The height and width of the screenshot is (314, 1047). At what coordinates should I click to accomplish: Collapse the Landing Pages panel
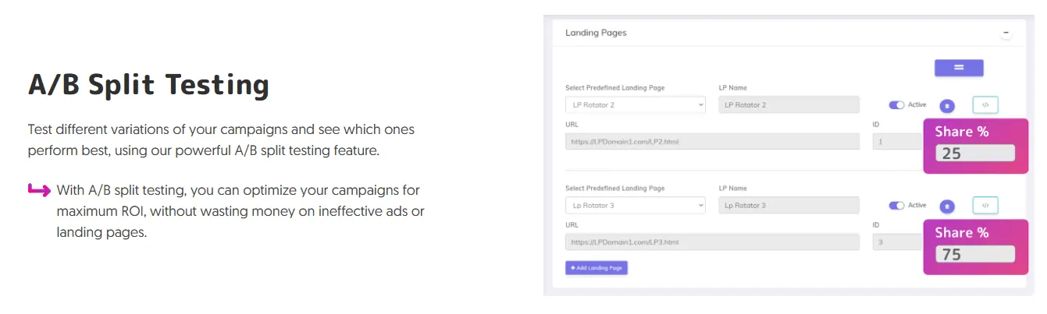click(x=1006, y=34)
